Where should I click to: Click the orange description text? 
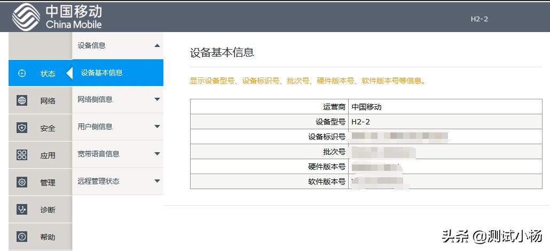[308, 81]
